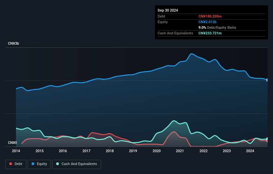Click the CN¥233.721m cash value
The height and width of the screenshot is (174, 273).
click(x=210, y=33)
